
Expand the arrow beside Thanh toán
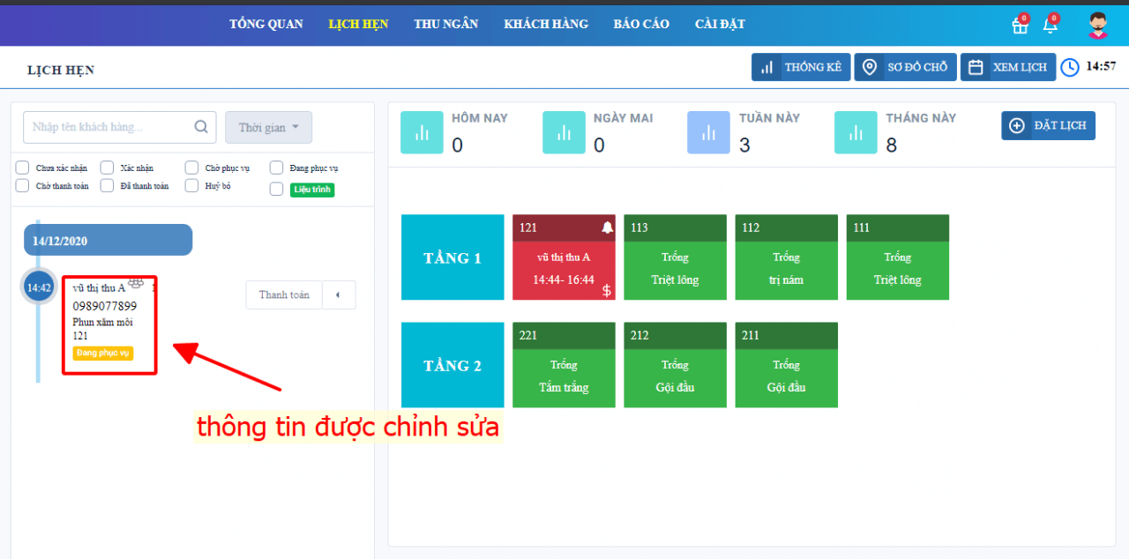pyautogui.click(x=339, y=294)
